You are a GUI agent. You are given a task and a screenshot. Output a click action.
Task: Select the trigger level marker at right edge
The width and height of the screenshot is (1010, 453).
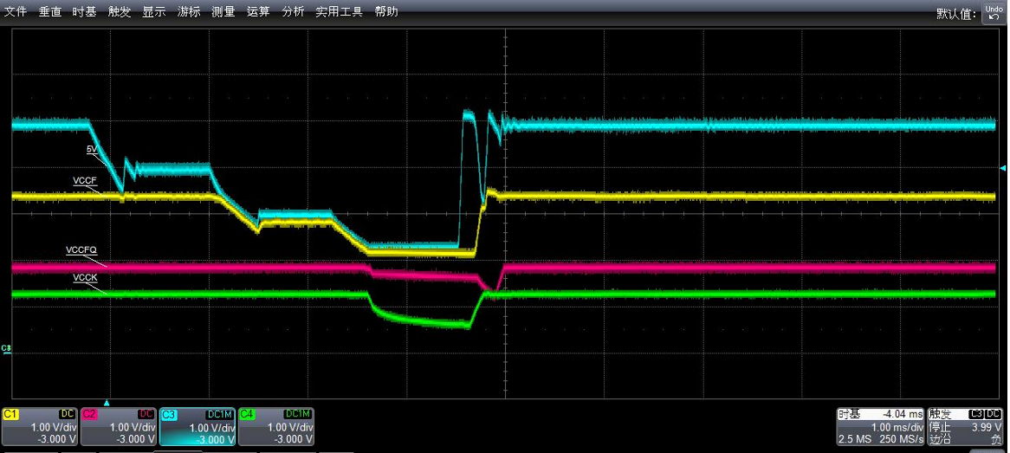click(1001, 168)
